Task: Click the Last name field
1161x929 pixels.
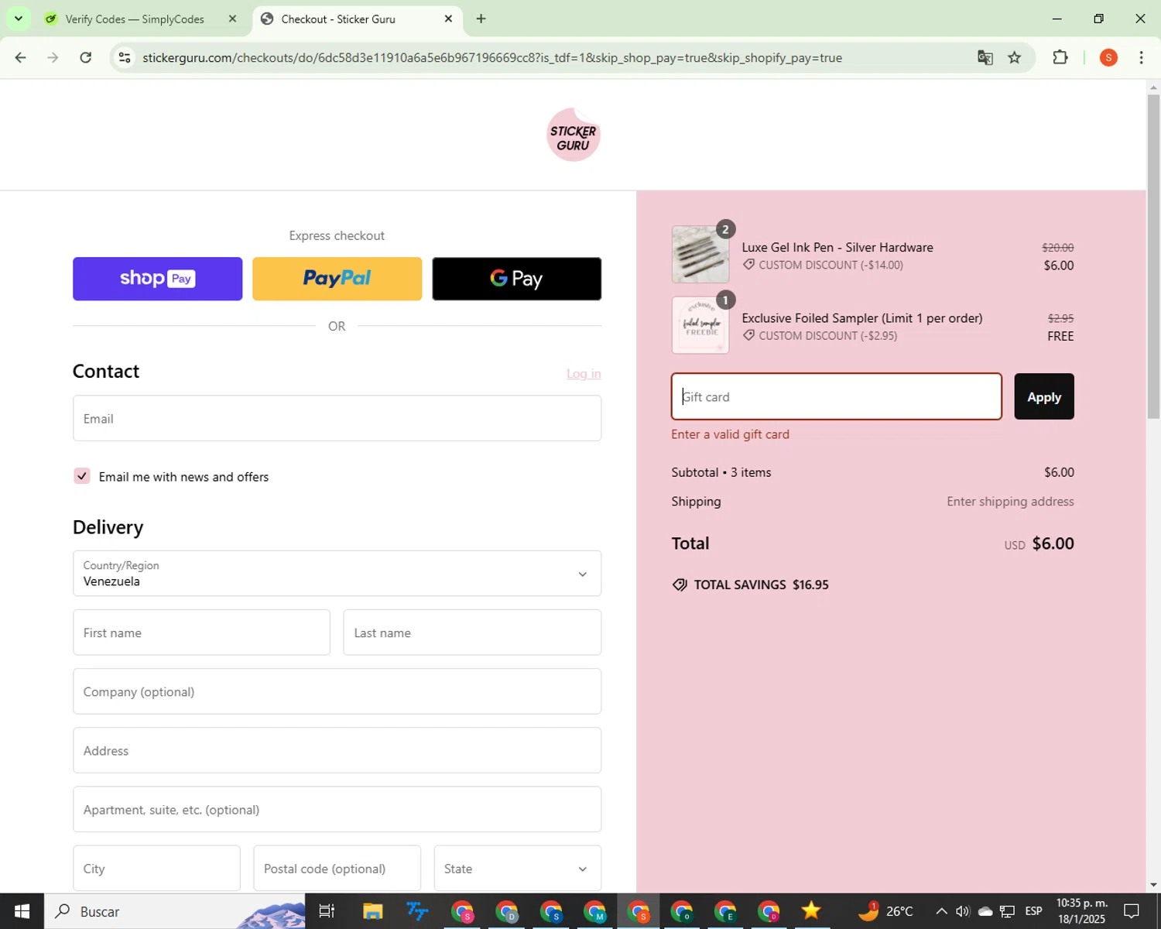Action: (x=472, y=632)
